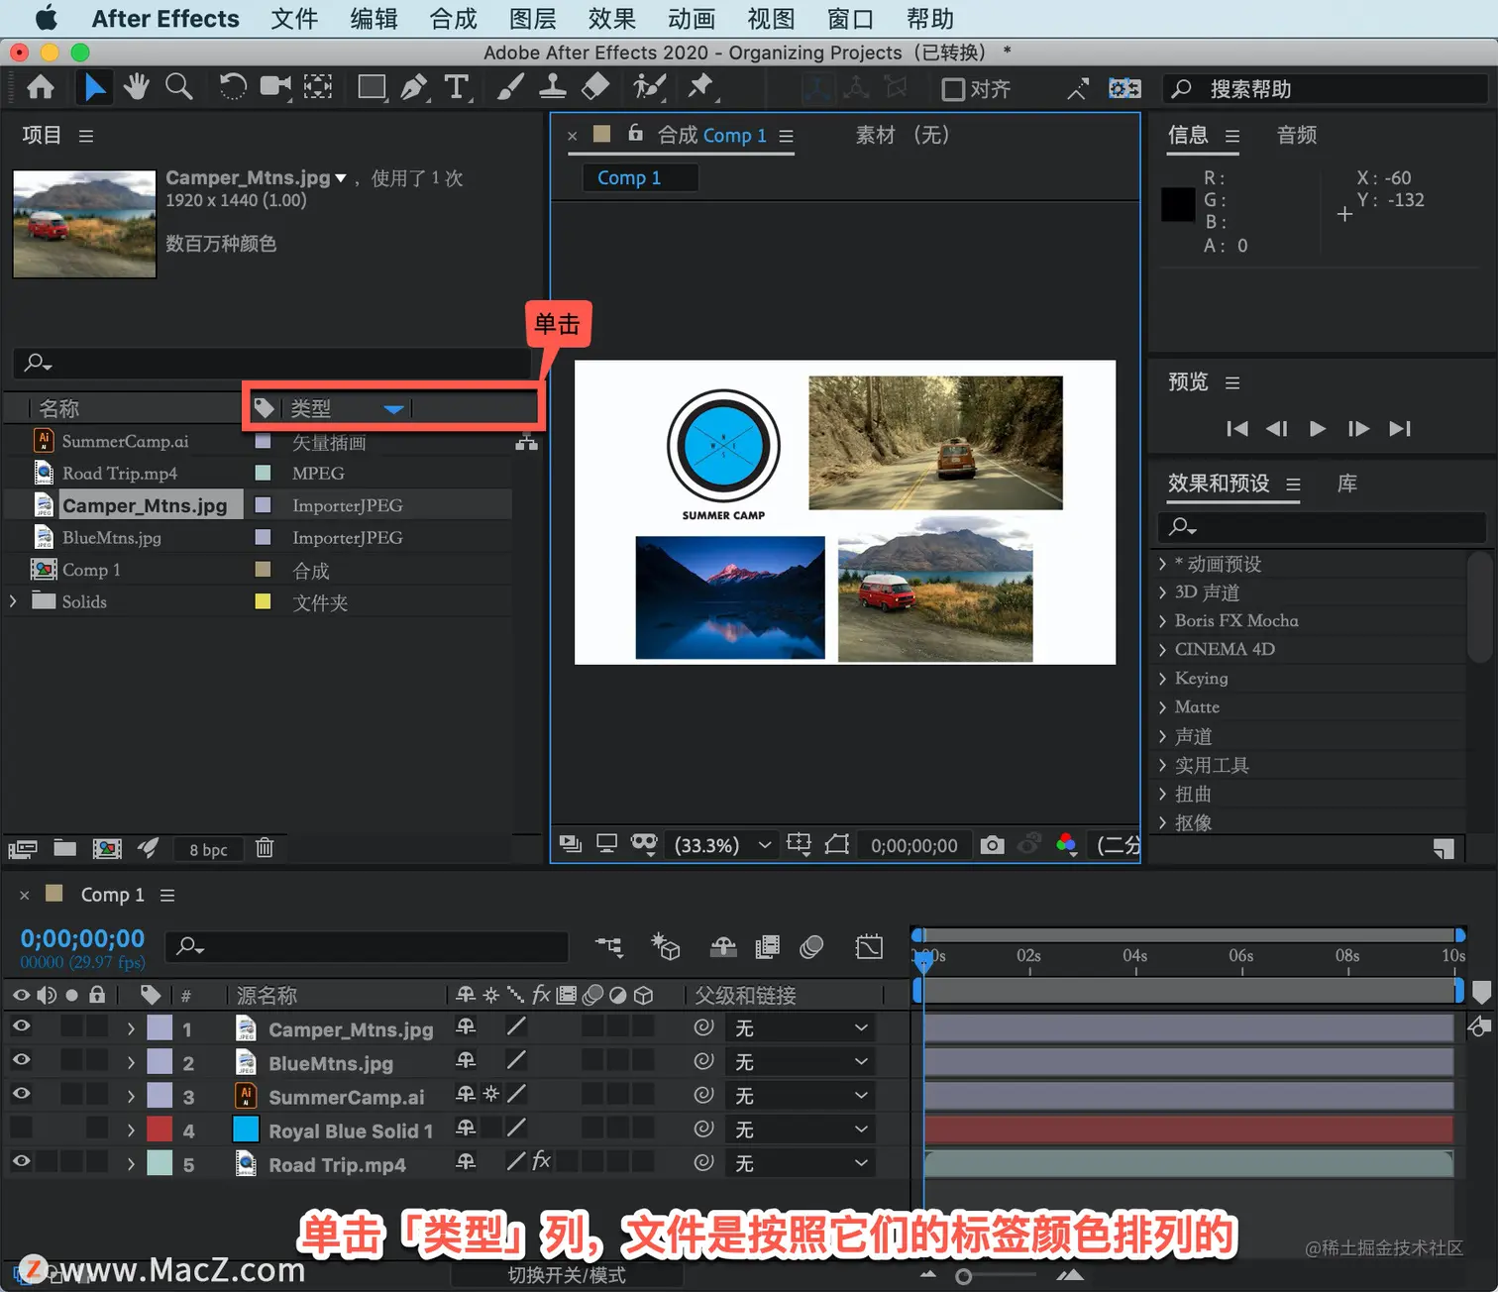Click the 切换开关/模式 button
The height and width of the screenshot is (1292, 1498).
pos(567,1275)
